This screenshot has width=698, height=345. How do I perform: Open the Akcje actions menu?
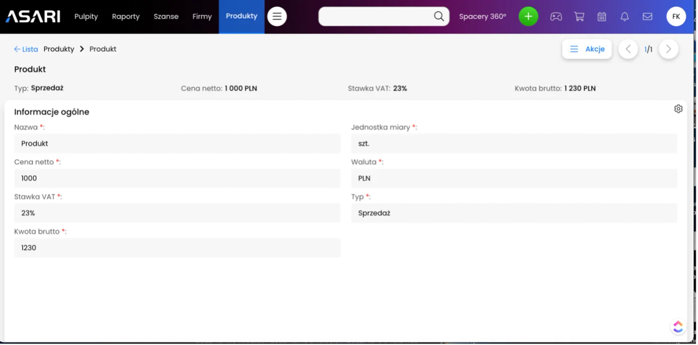click(x=587, y=49)
